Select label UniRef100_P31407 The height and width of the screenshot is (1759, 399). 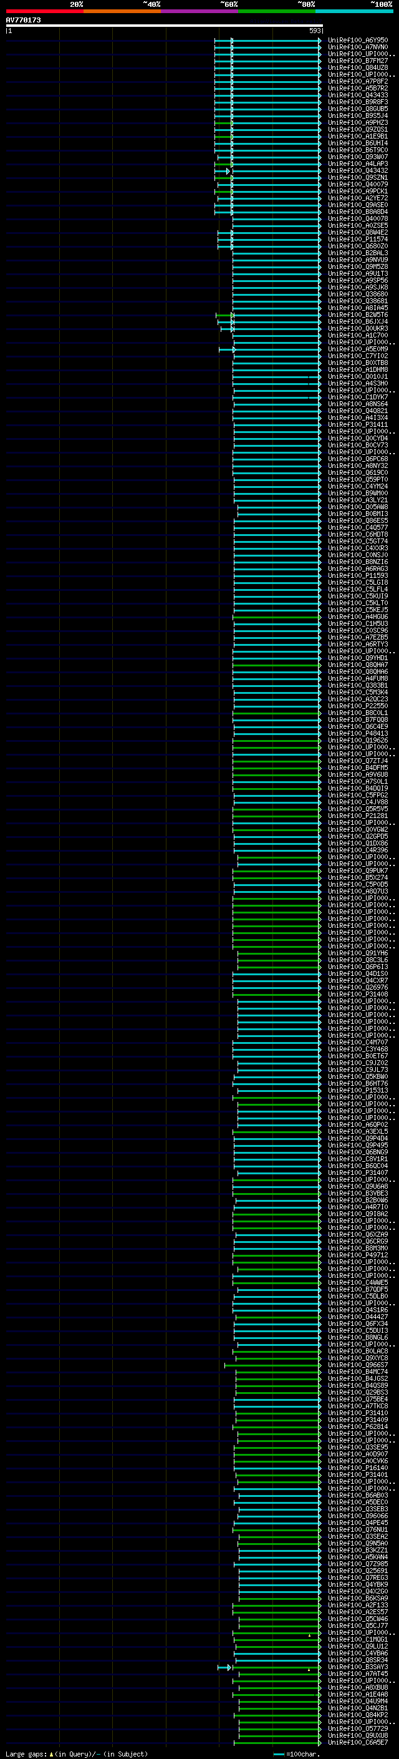358,1173
